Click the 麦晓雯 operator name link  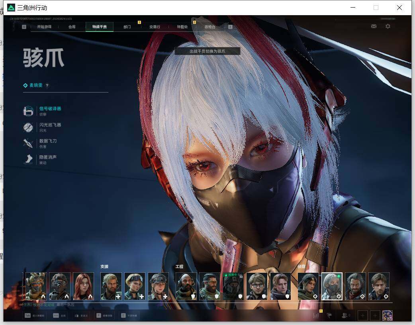36,85
